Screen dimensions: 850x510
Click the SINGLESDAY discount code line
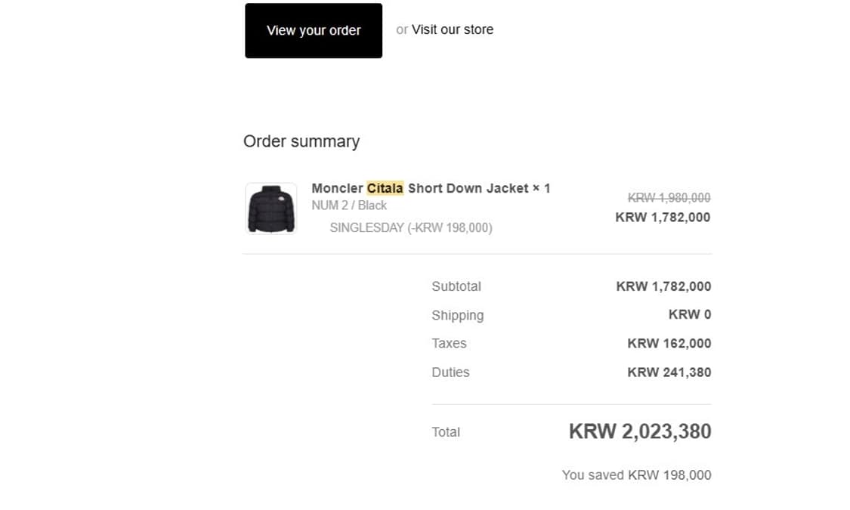pyautogui.click(x=410, y=227)
